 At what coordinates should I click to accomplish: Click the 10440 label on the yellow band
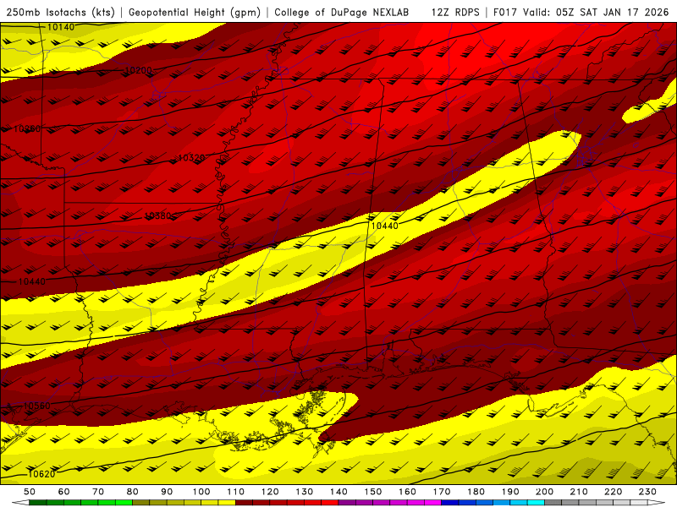tap(385, 226)
